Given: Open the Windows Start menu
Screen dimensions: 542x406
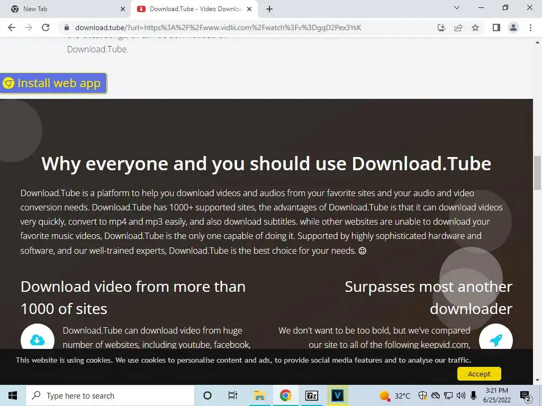Looking at the screenshot, I should tap(13, 395).
